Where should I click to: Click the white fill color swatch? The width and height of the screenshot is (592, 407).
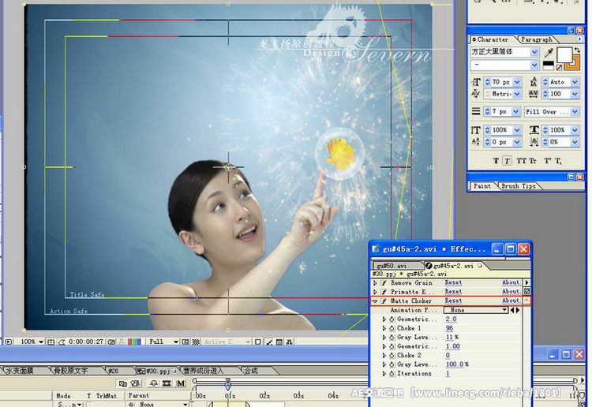coord(564,55)
